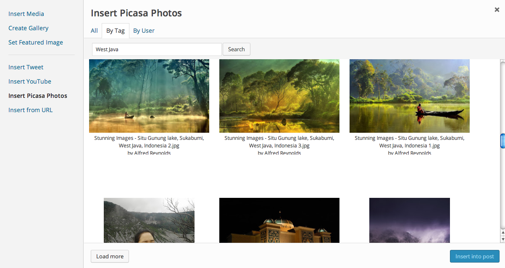Focus the tag search field containing West Java
This screenshot has width=505, height=268.
[157, 49]
